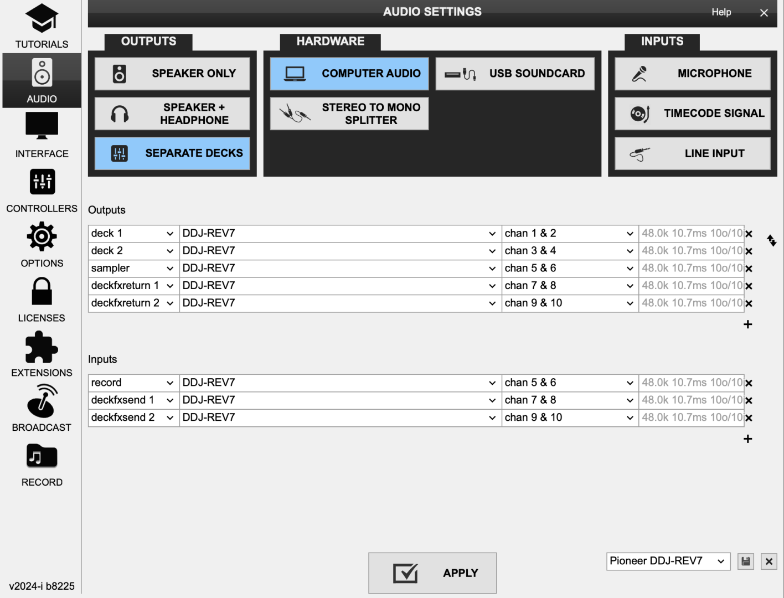The width and height of the screenshot is (784, 598).
Task: Open the Extensions puzzle section
Action: pyautogui.click(x=42, y=355)
